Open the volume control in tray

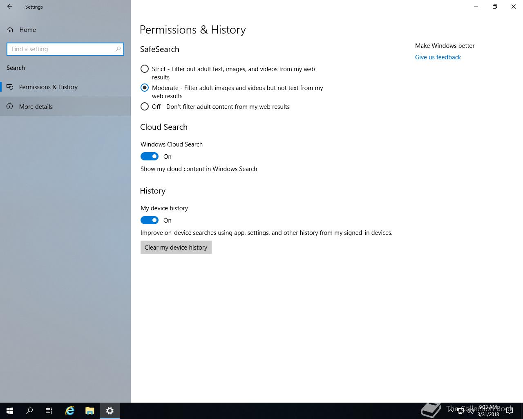point(470,411)
